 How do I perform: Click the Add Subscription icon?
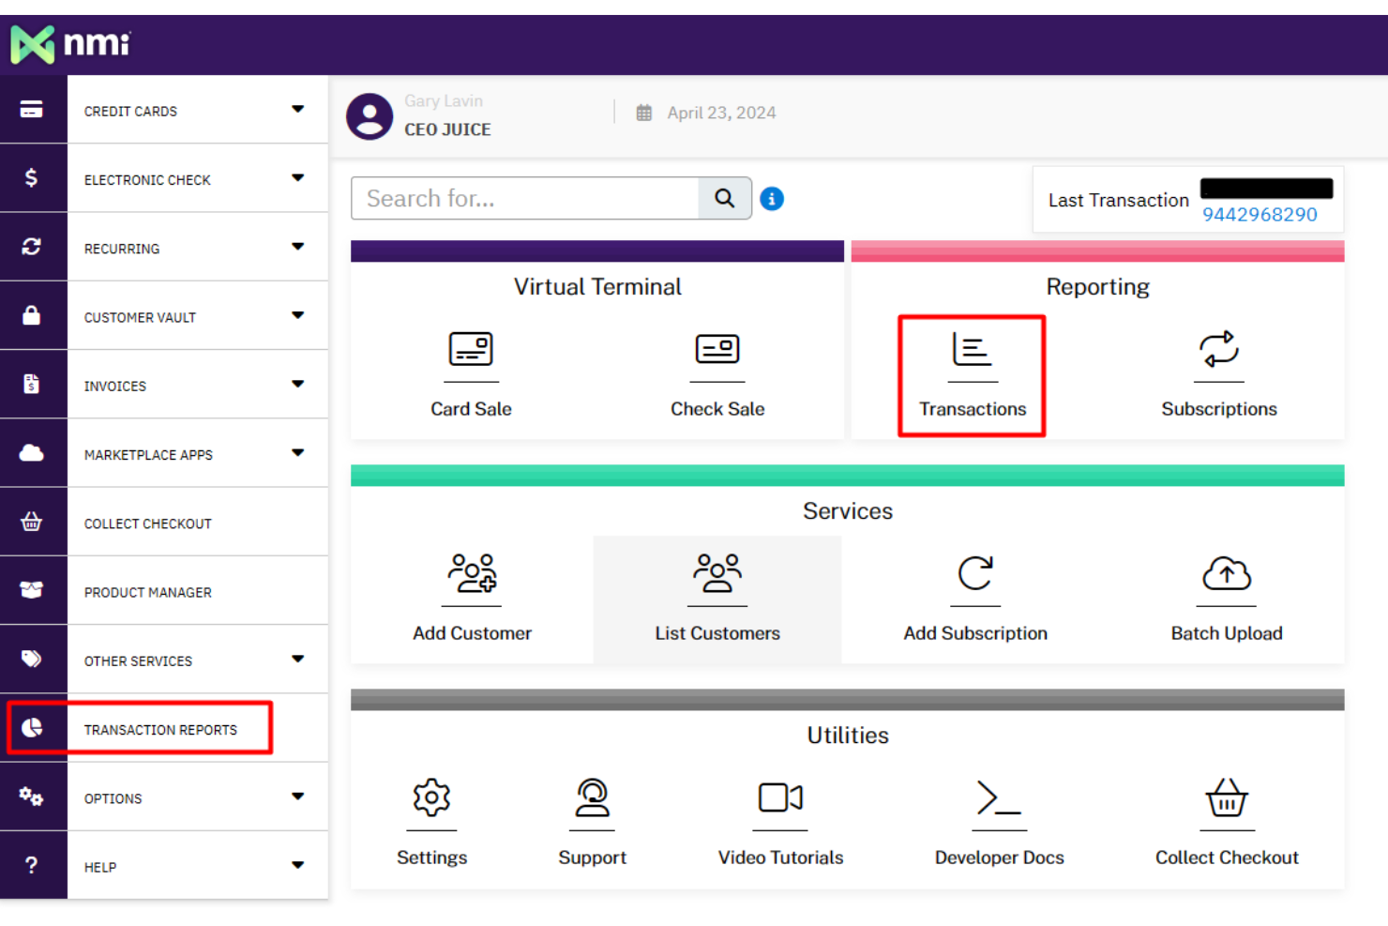coord(975,573)
